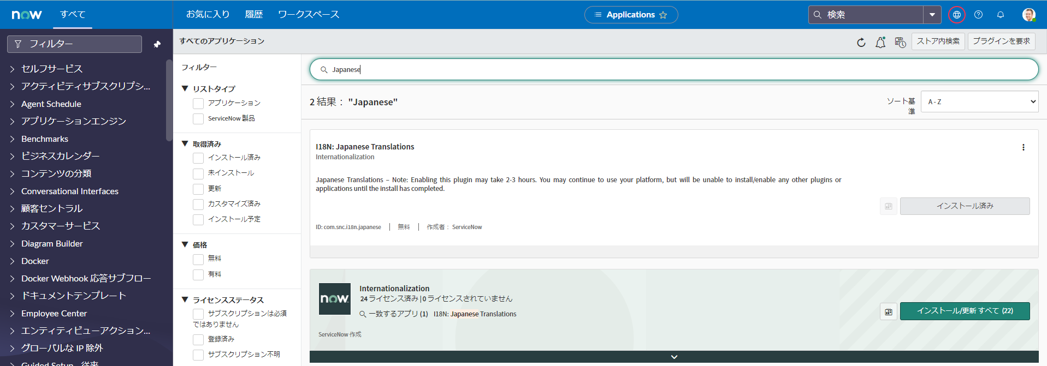
Task: Open the notifications bell in header
Action: (1000, 15)
